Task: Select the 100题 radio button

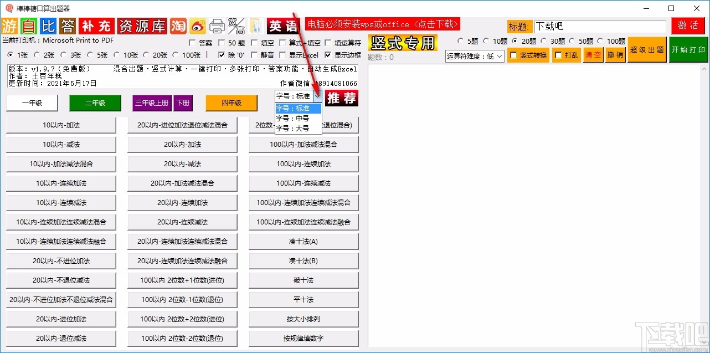Action: [600, 40]
